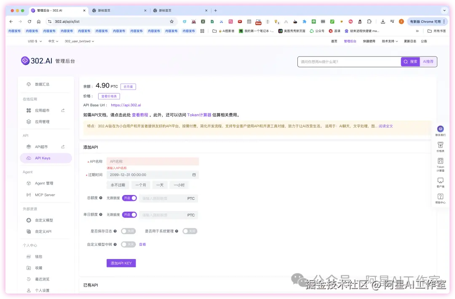Expand the 技术支持 menu
The image size is (455, 299).
(x=390, y=41)
